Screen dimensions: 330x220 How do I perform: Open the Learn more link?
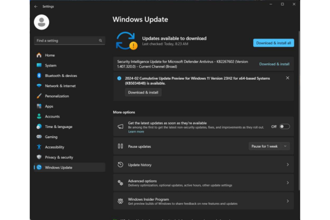136,131
